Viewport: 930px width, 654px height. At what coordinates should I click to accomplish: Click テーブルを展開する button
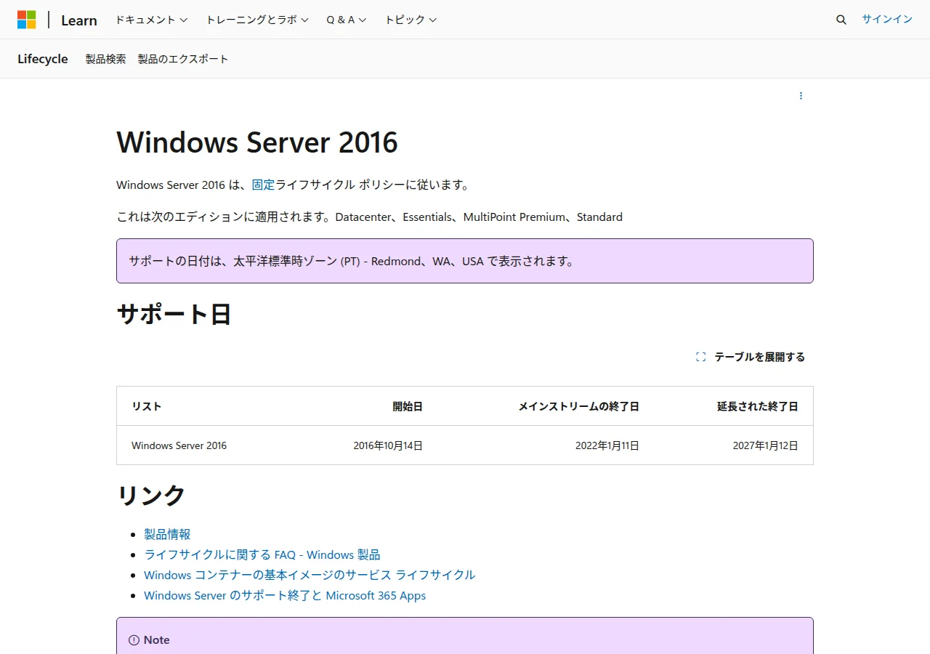751,357
